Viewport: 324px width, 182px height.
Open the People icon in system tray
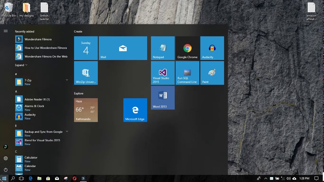[258, 178]
